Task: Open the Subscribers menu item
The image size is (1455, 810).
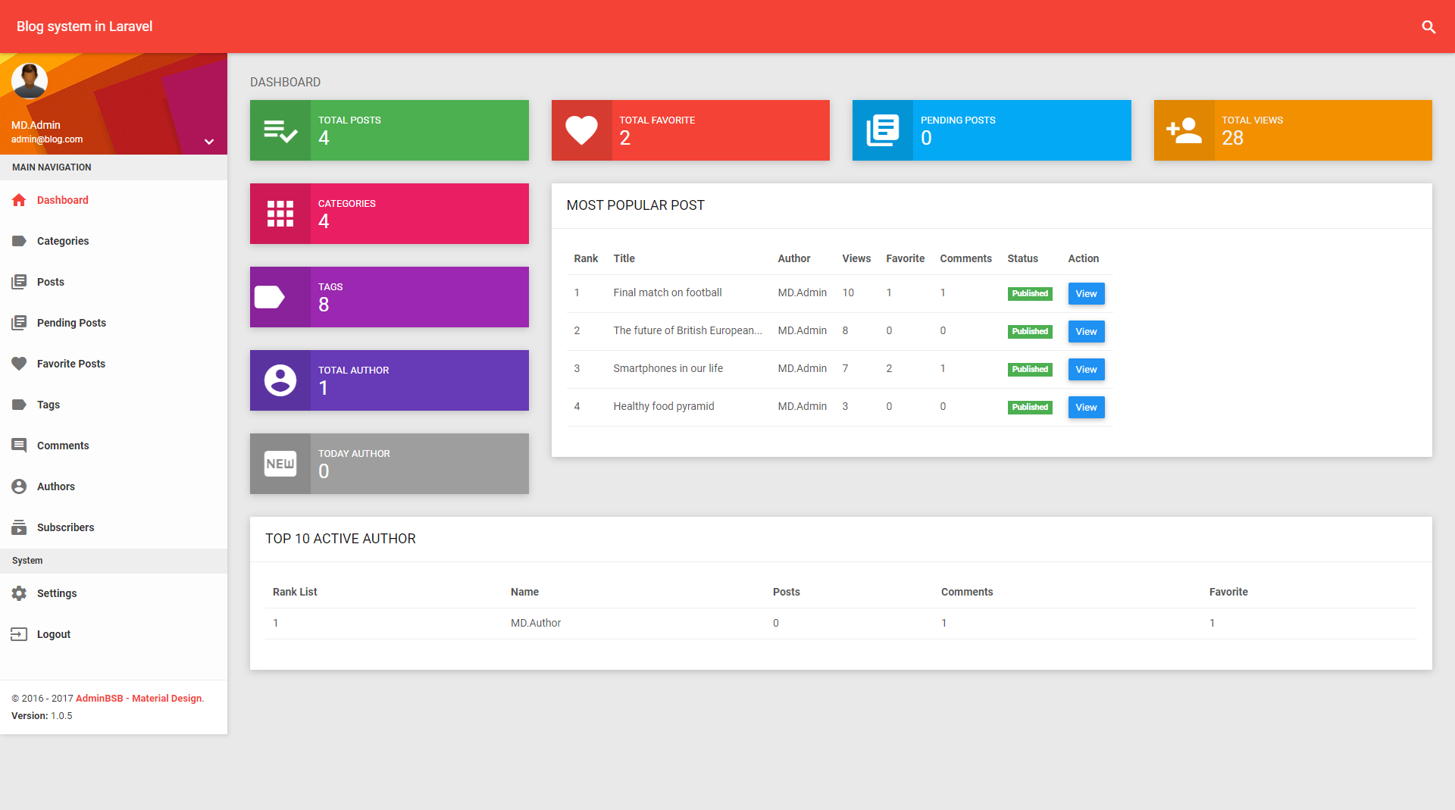Action: click(x=114, y=527)
